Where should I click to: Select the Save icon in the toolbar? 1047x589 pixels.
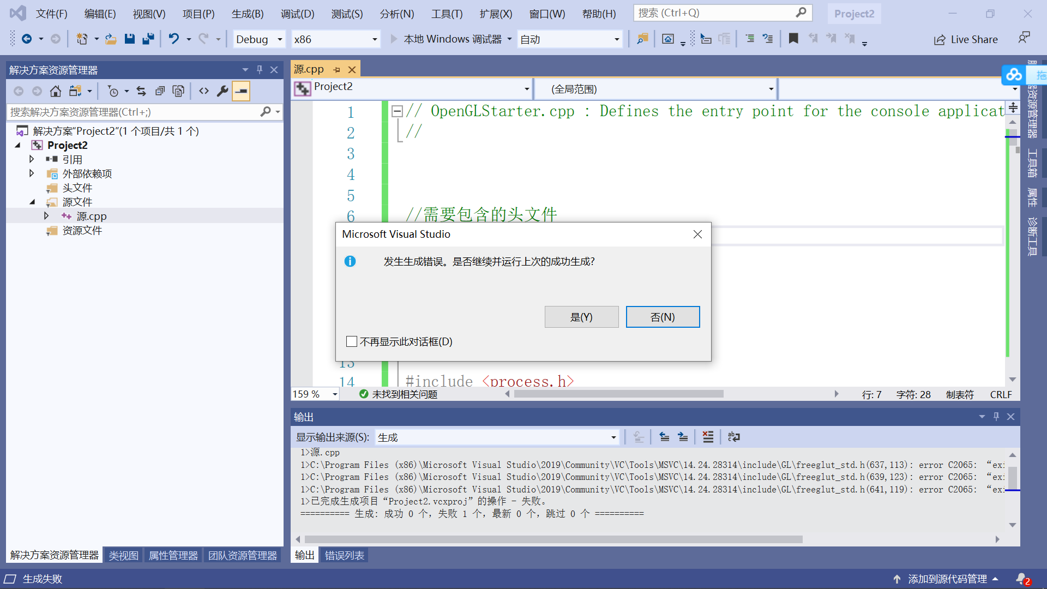130,39
